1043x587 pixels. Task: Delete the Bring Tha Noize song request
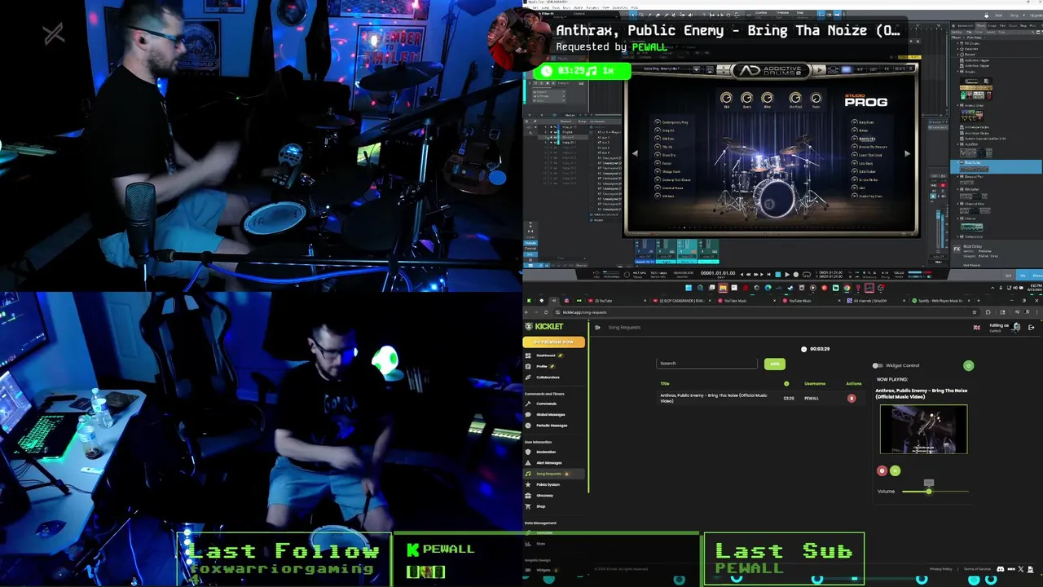point(852,399)
